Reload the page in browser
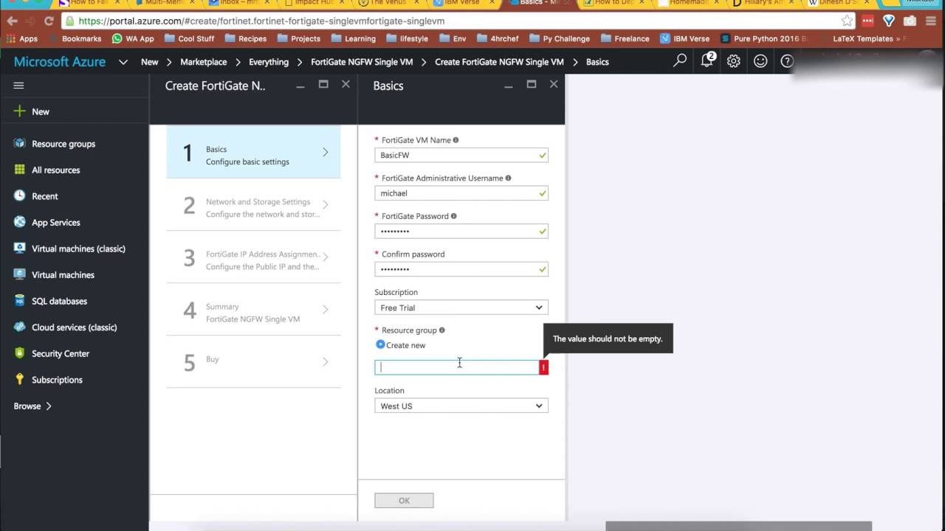Image resolution: width=945 pixels, height=531 pixels. tap(49, 21)
